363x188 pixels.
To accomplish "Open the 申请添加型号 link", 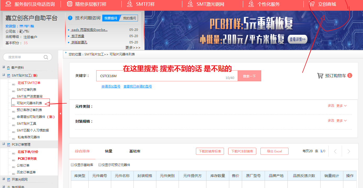I will (x=111, y=87).
